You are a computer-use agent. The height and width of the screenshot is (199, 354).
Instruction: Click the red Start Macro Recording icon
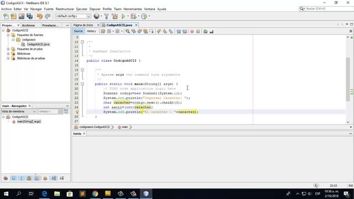coord(192,32)
